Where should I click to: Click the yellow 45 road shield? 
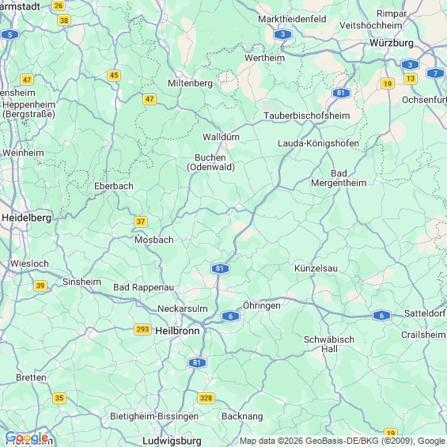pos(114,75)
